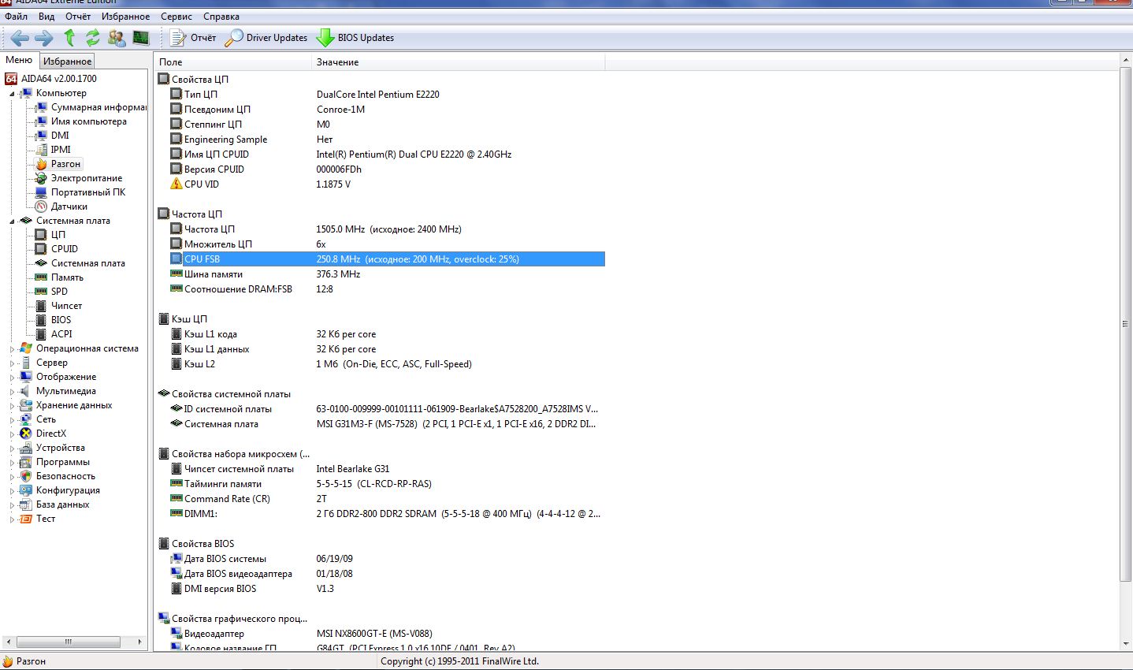Expand the Операционная система tree node
This screenshot has height=670, width=1133.
12,349
